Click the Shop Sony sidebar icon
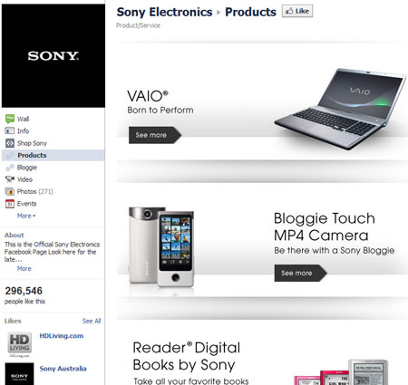408x385 pixels. [10, 143]
